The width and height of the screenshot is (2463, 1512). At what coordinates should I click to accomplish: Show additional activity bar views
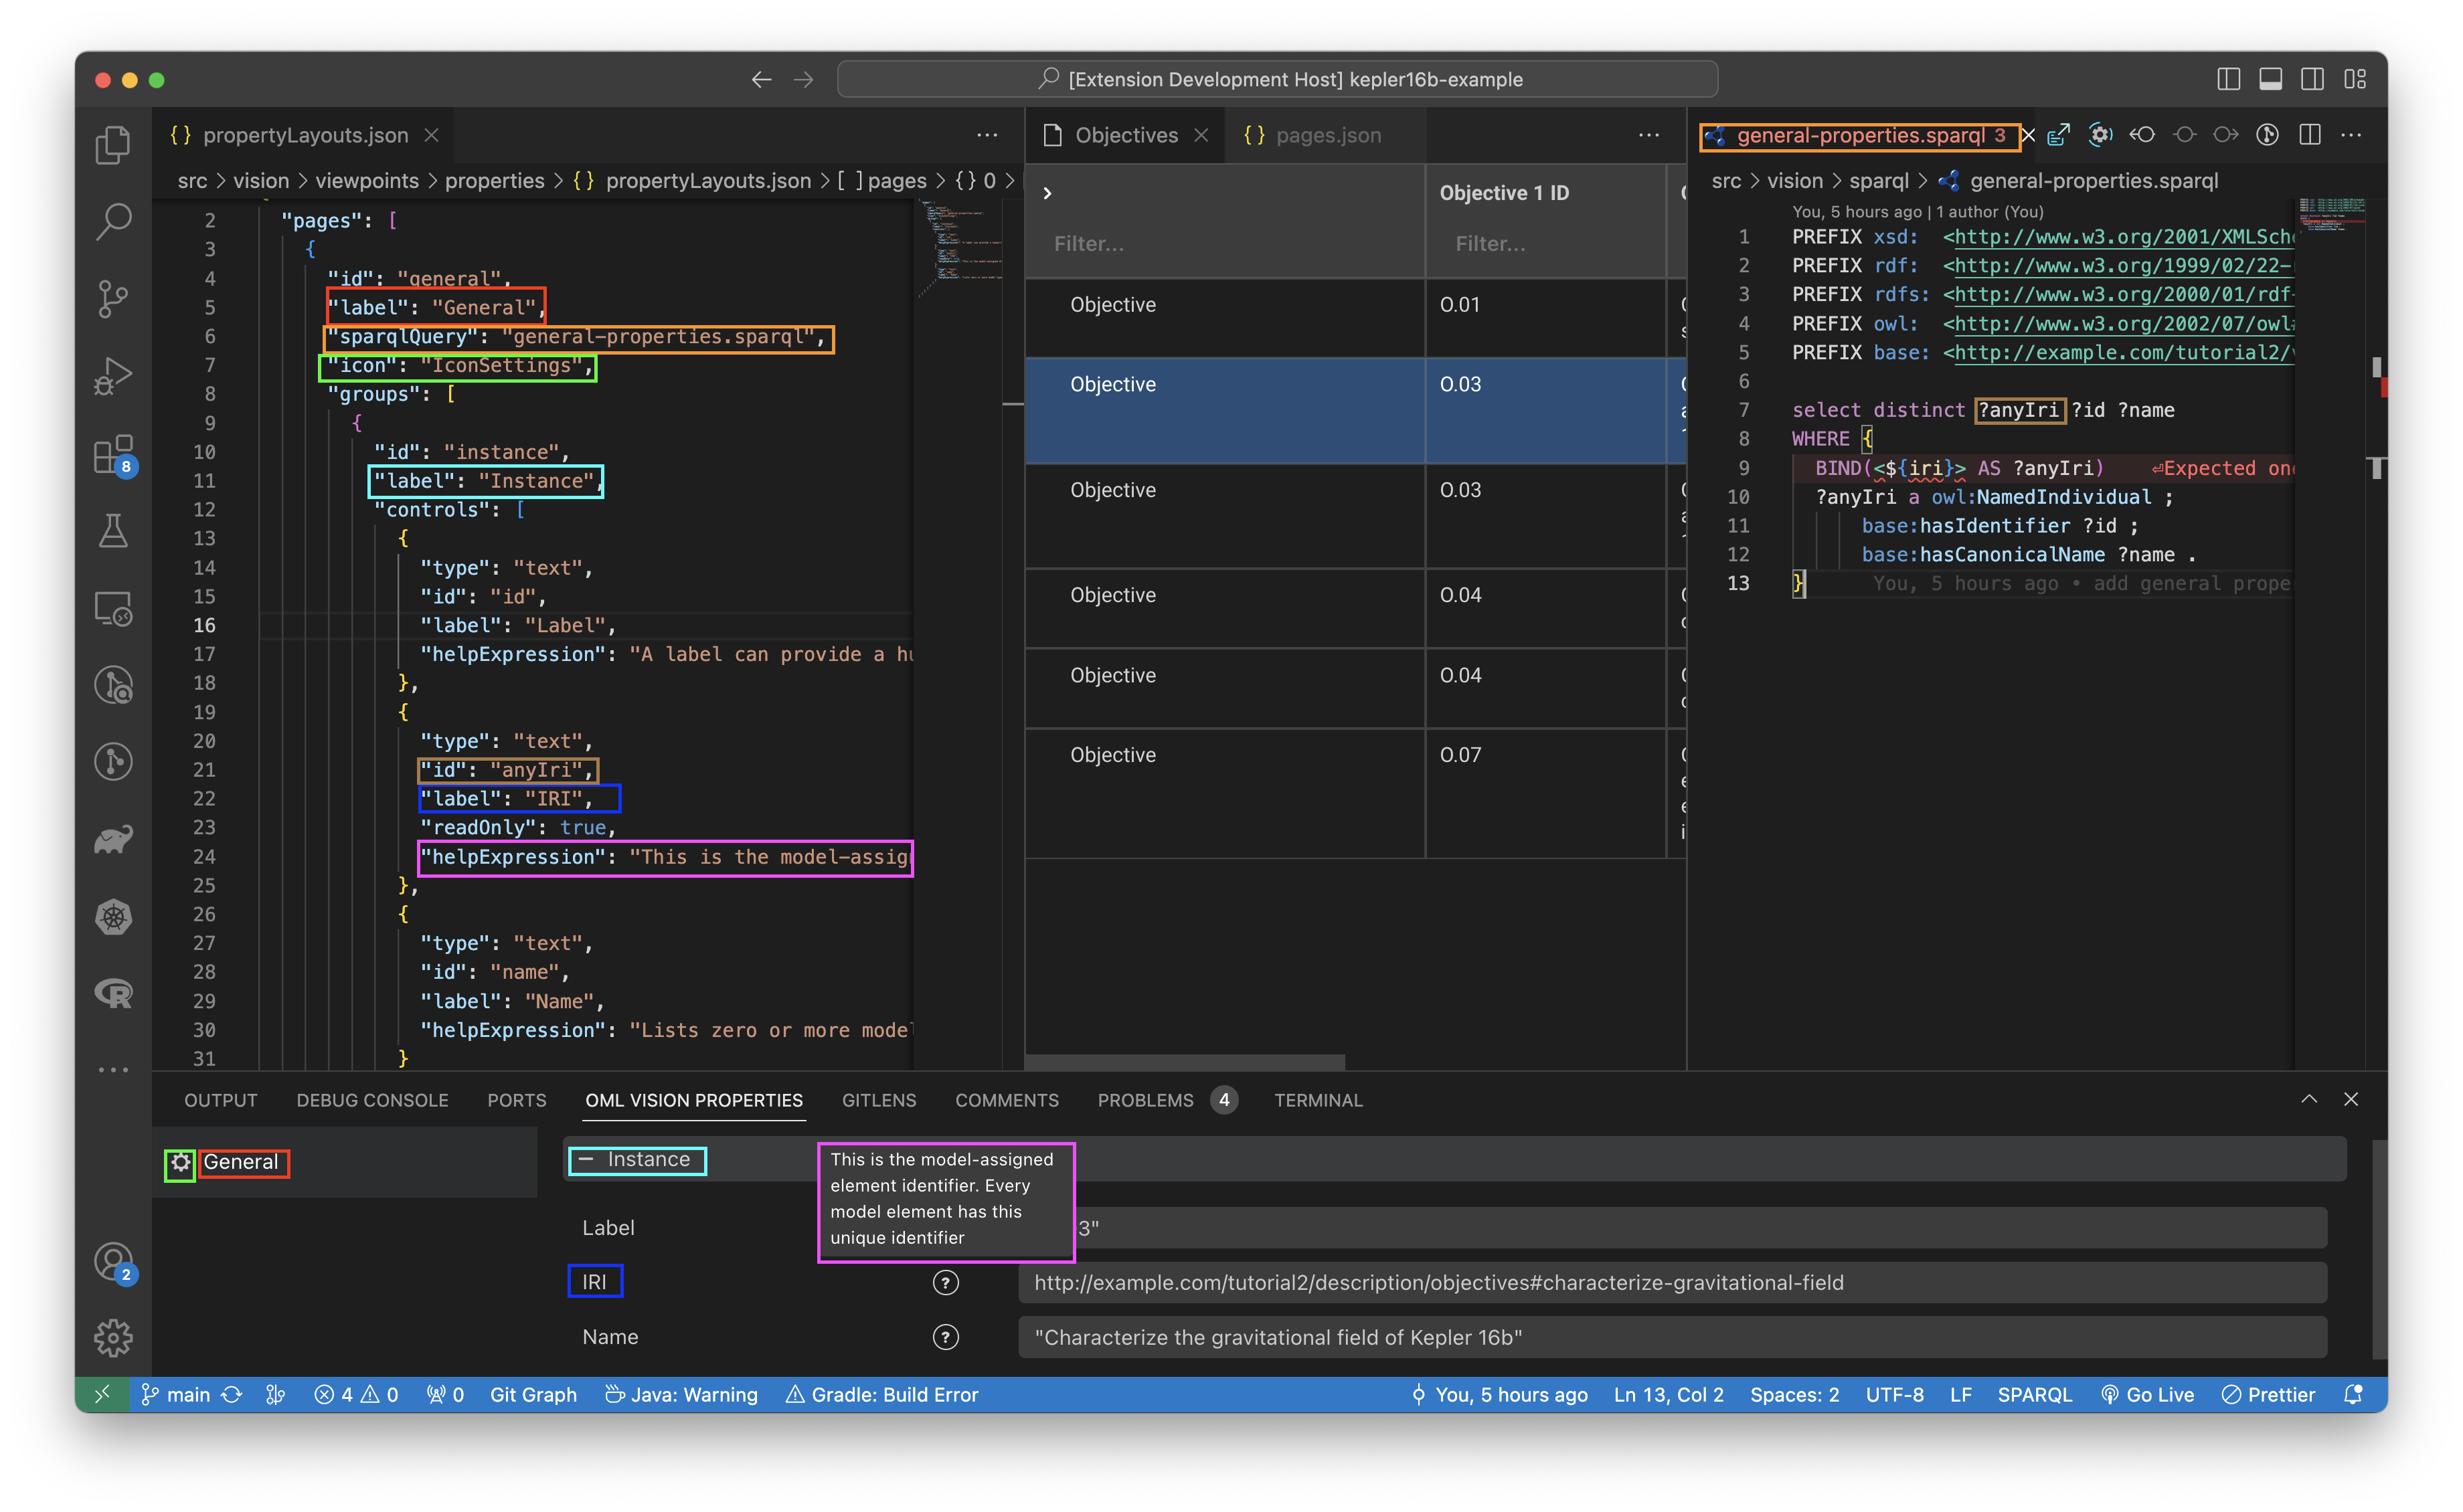click(113, 1070)
